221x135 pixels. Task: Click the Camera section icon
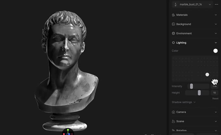[x=173, y=112]
